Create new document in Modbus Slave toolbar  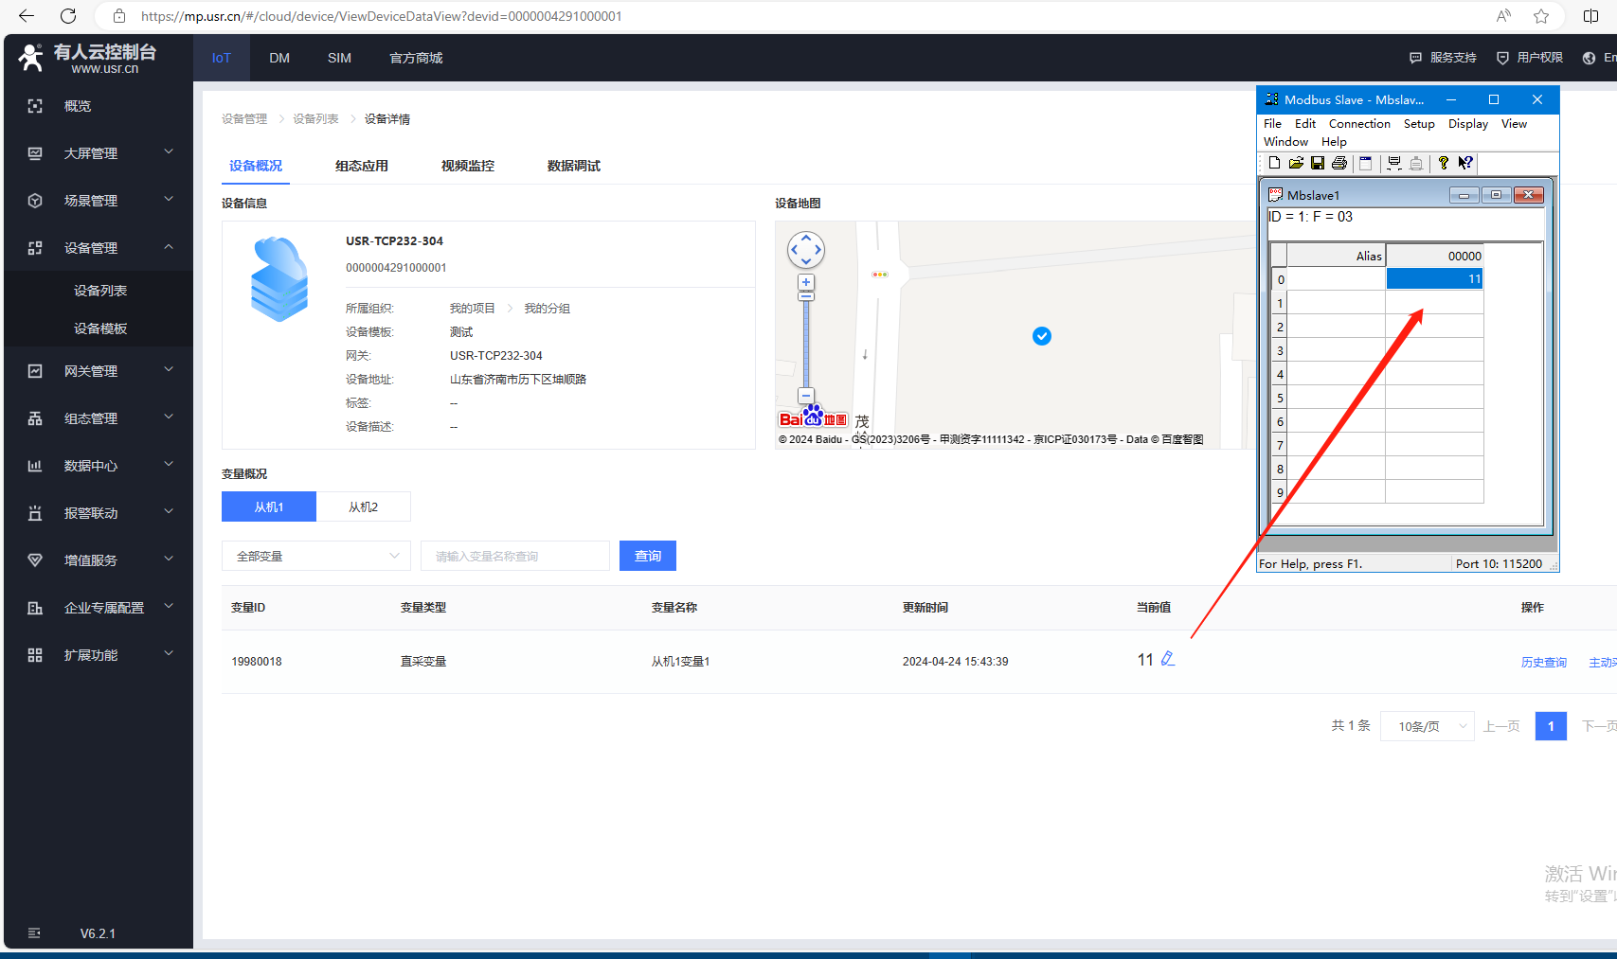1274,163
